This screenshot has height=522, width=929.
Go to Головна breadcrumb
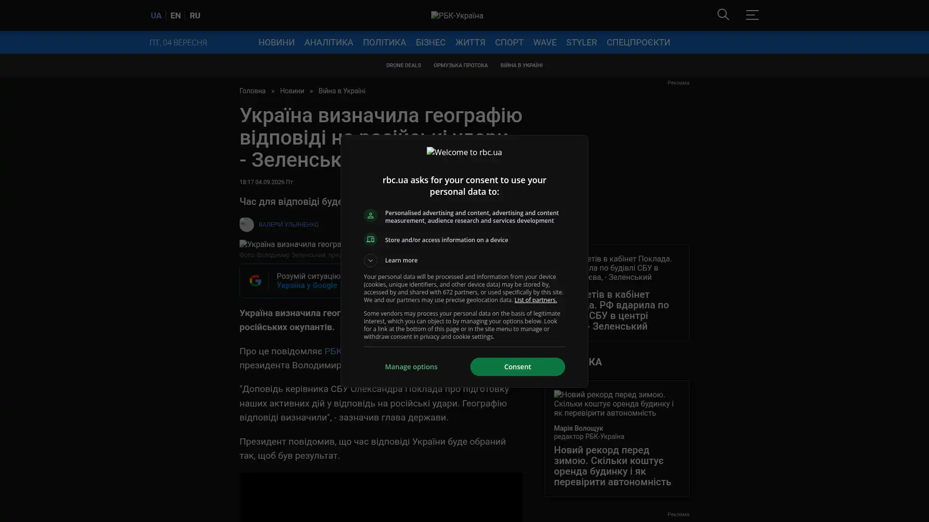click(x=253, y=91)
